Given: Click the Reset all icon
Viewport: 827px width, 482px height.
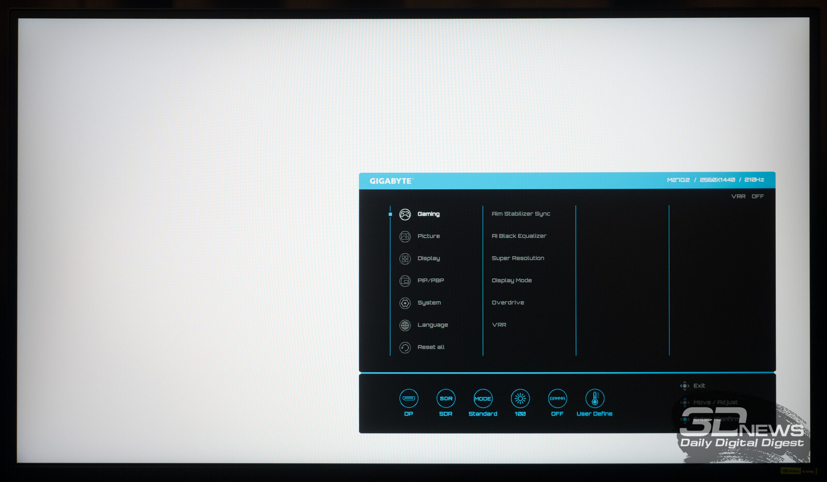Looking at the screenshot, I should (405, 347).
